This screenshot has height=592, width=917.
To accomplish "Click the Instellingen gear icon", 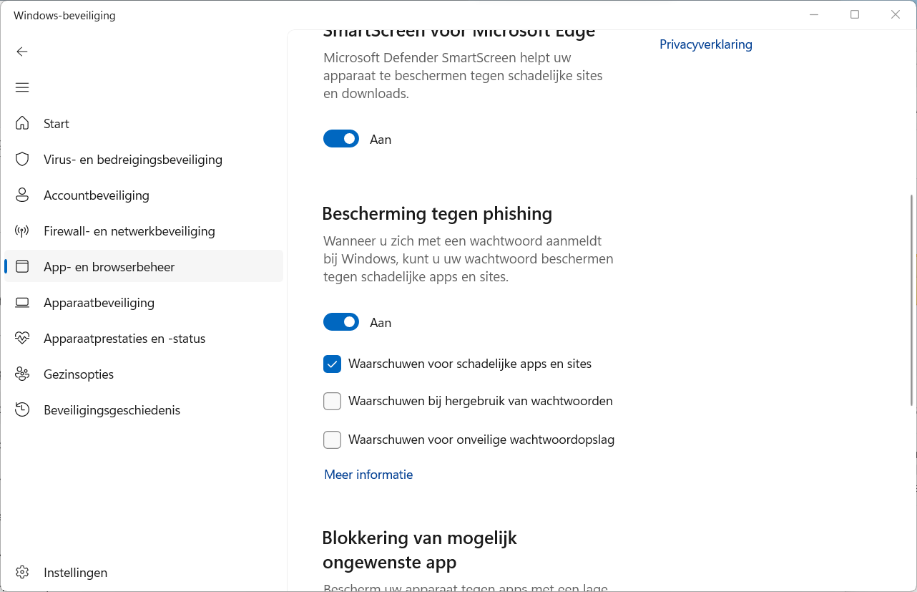I will (x=22, y=573).
